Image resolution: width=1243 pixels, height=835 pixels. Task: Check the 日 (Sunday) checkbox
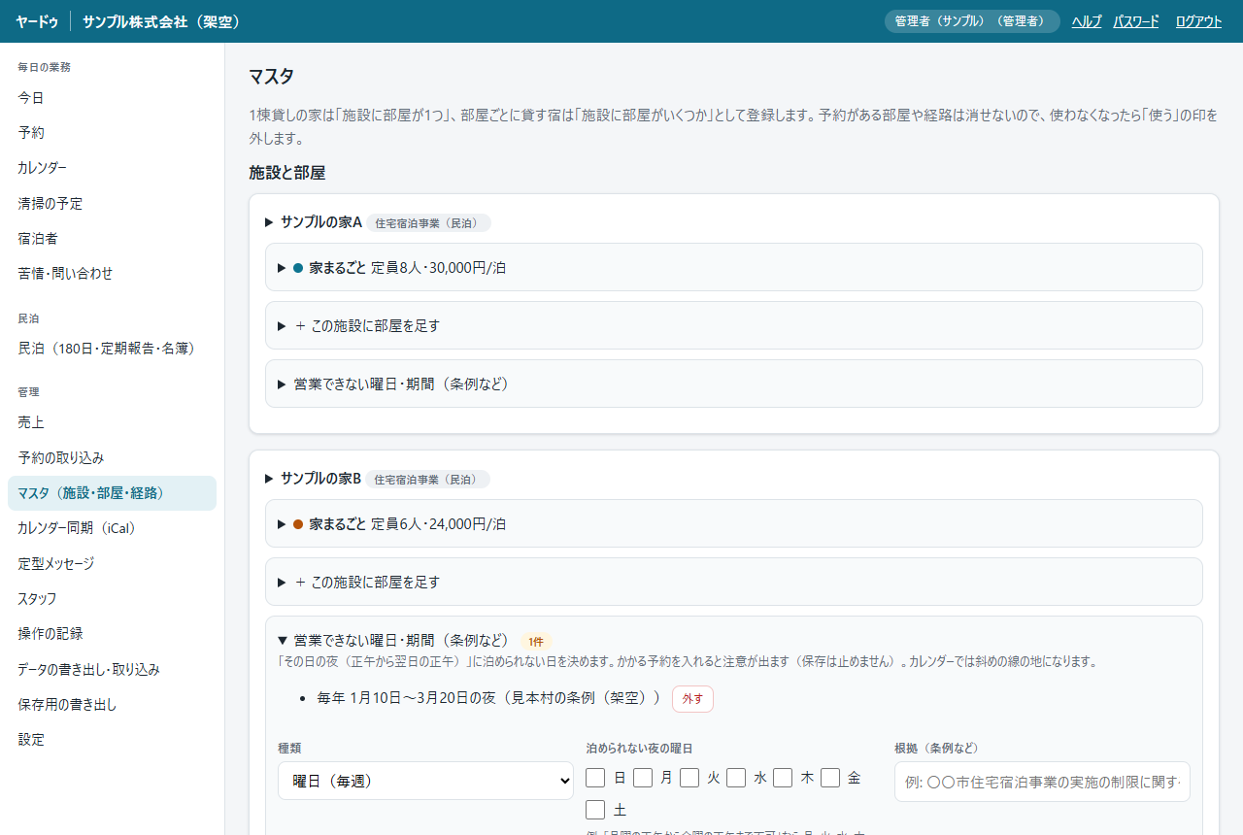click(x=595, y=778)
